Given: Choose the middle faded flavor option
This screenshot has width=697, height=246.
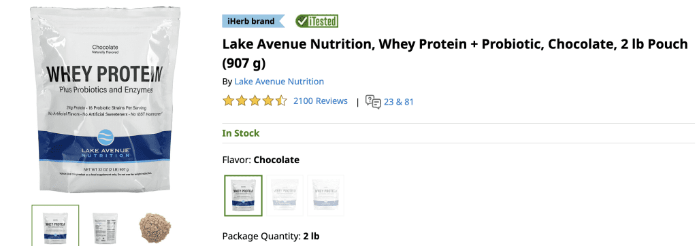Looking at the screenshot, I should pyautogui.click(x=285, y=196).
